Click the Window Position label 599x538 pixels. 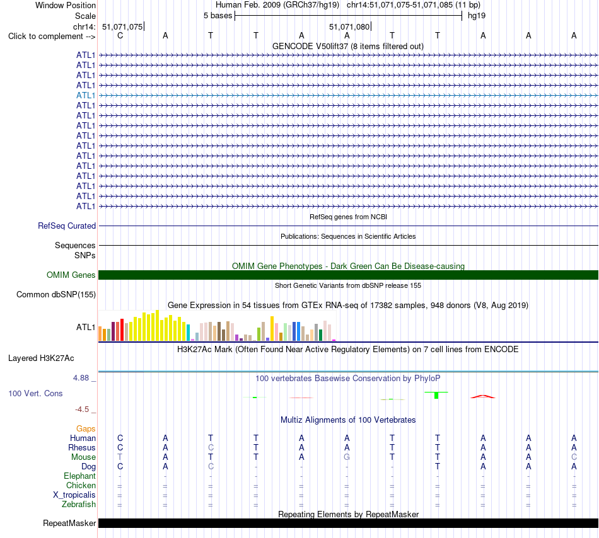[66, 5]
